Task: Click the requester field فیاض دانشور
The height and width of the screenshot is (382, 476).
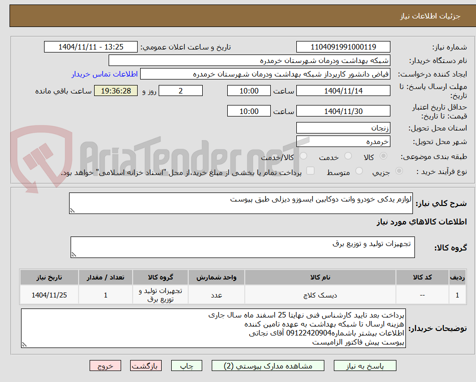Action: point(265,74)
